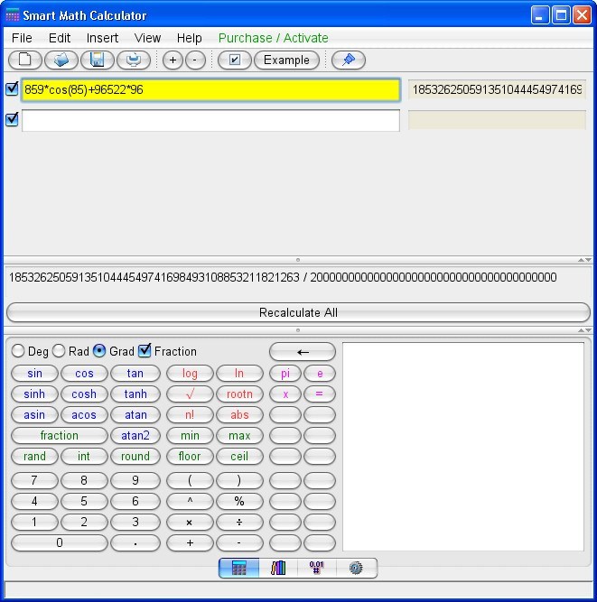Open the books library tab icon

pyautogui.click(x=278, y=568)
